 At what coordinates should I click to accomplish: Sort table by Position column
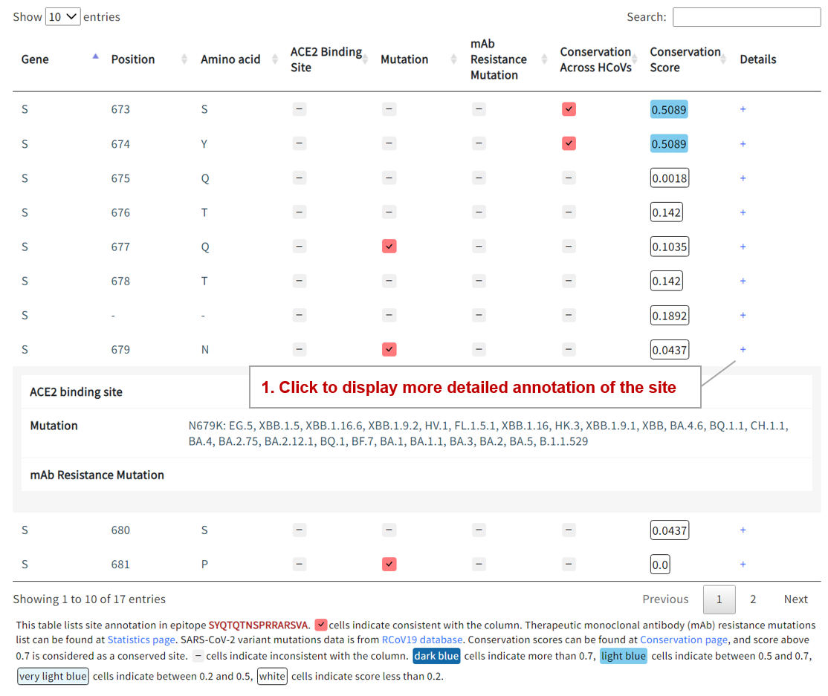[132, 59]
